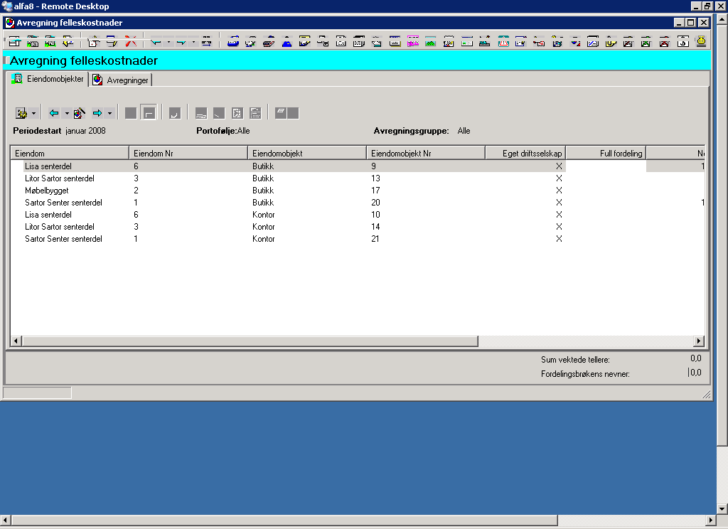Click the cyan forward arrow in grid toolbar
This screenshot has height=529, width=728.
(x=97, y=113)
